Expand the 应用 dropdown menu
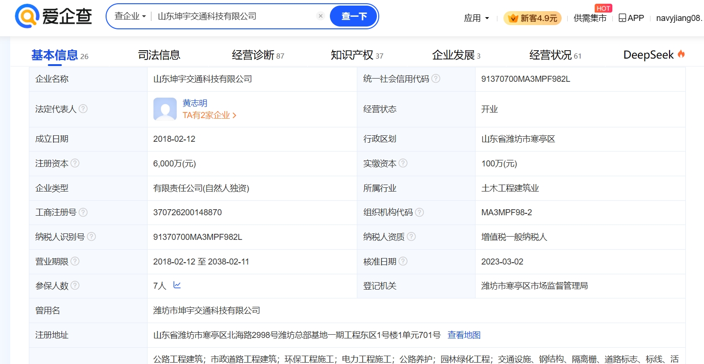 476,18
